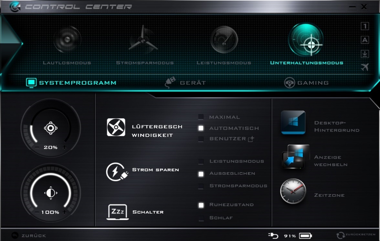The height and width of the screenshot is (241, 380).
Task: Select the Lautlosmodus speaker icon
Action: click(67, 39)
